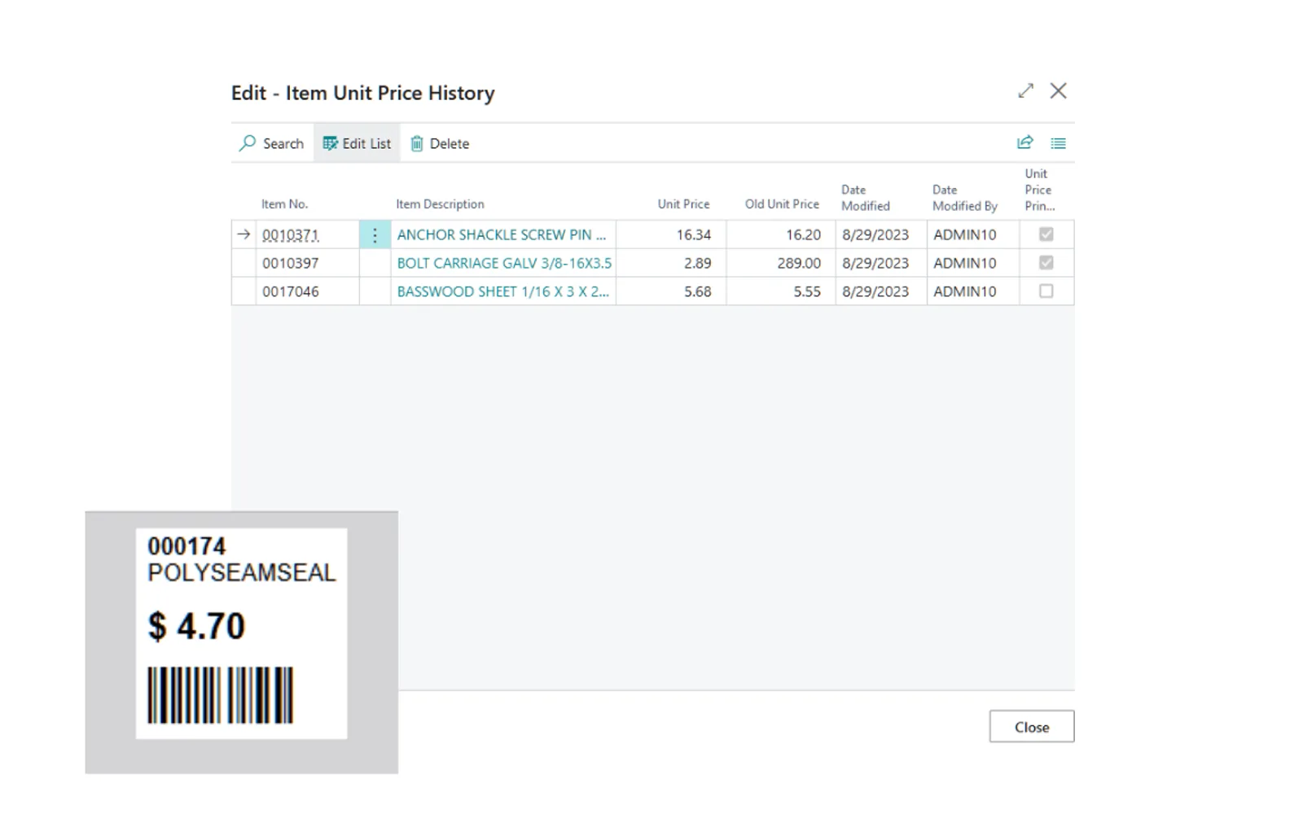The width and height of the screenshot is (1303, 814).
Task: Check Unit Price Printed for BASSWOOD SHEET row
Action: (x=1046, y=291)
